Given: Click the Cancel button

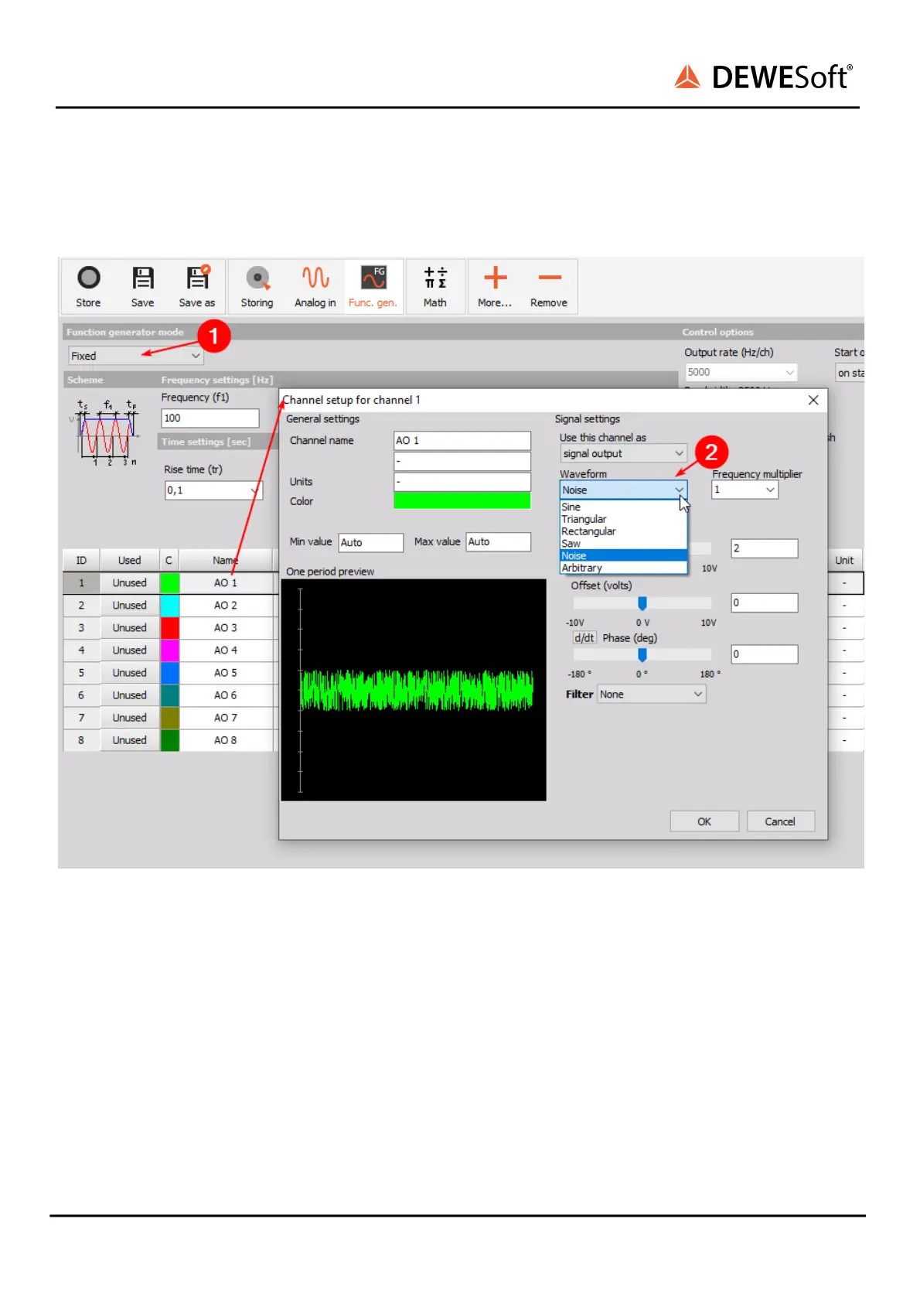Looking at the screenshot, I should click(x=780, y=821).
